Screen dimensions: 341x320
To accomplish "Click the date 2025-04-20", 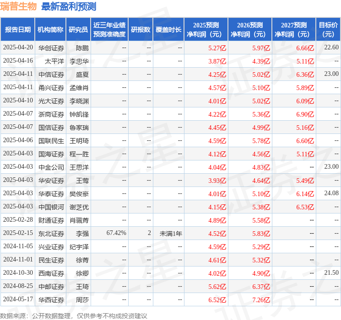I will point(18,47).
